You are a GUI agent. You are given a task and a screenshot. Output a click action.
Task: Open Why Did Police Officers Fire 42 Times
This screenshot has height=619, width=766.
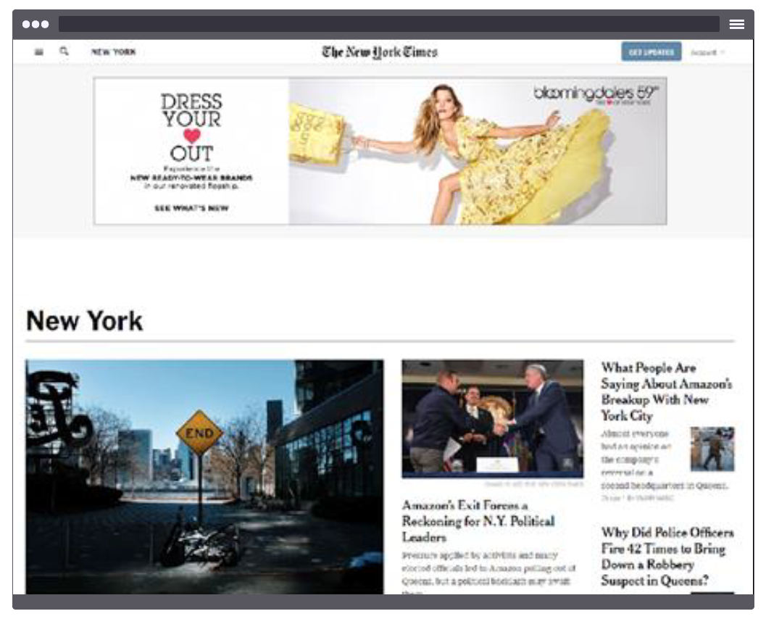tap(667, 556)
